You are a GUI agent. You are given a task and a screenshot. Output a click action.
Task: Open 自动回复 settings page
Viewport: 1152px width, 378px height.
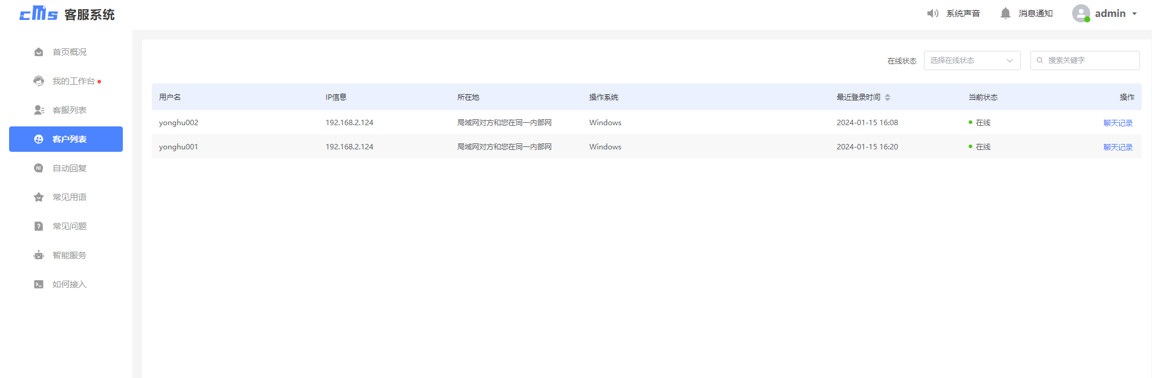coord(66,168)
